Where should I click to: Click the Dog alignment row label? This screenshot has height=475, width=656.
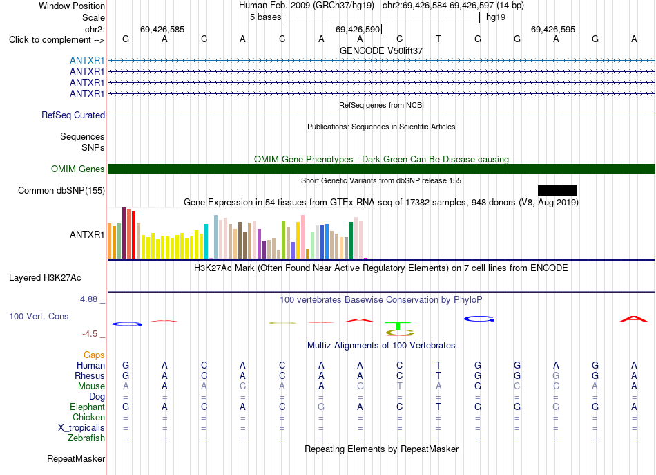point(97,397)
